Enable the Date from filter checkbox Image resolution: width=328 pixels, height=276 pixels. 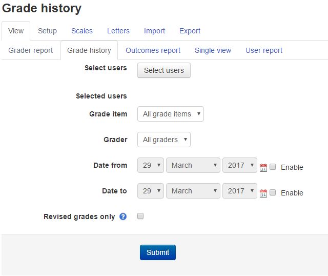[273, 167]
